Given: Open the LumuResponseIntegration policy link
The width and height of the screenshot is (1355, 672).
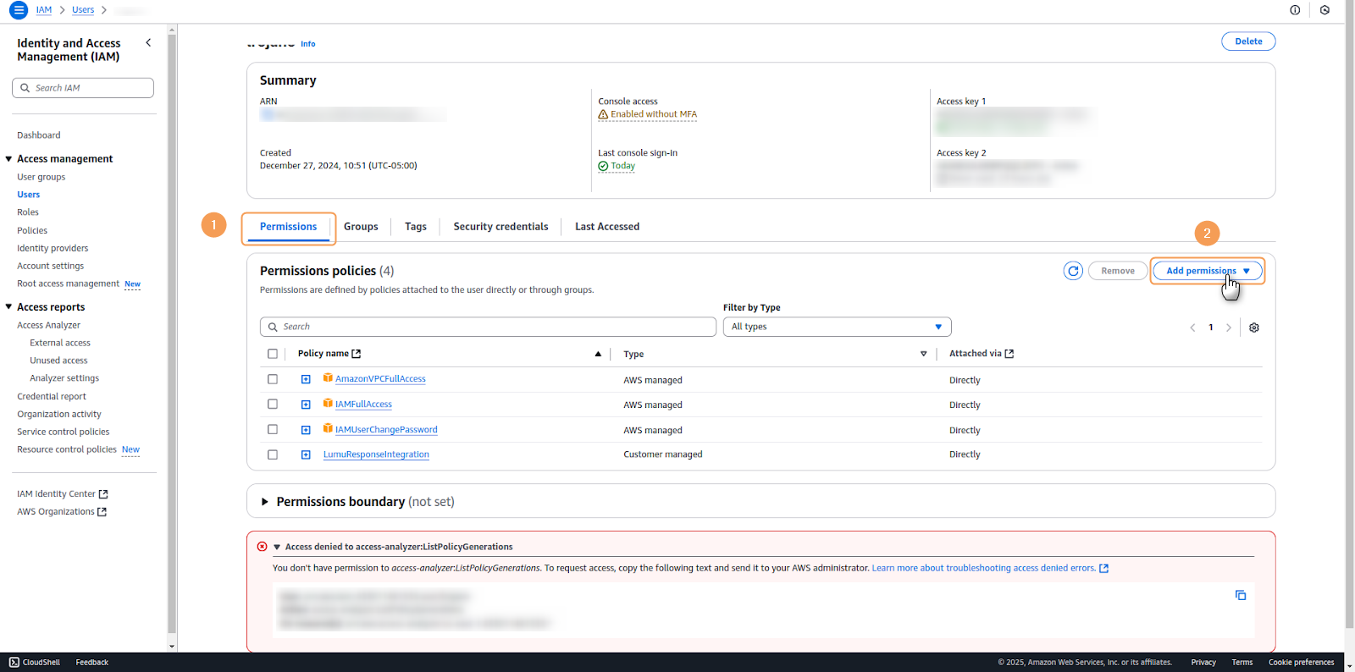Looking at the screenshot, I should click(376, 454).
